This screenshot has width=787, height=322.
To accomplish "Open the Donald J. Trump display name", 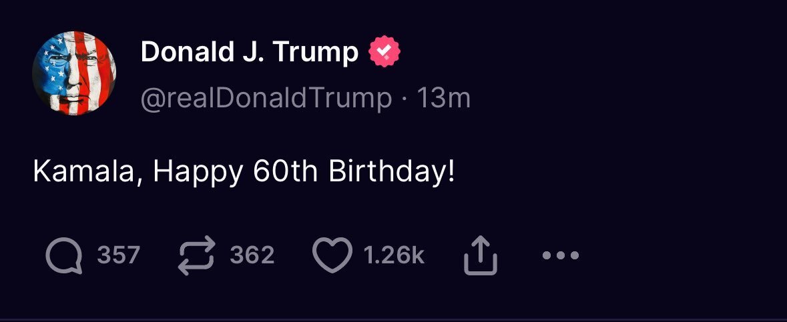I will pyautogui.click(x=250, y=53).
